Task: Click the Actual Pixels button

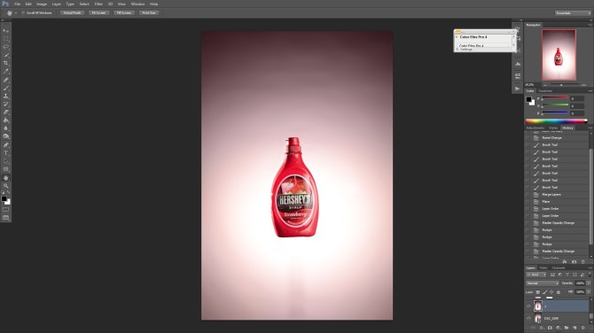Action: [72, 13]
